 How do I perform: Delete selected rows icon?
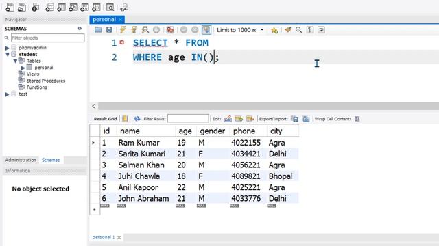250,119
